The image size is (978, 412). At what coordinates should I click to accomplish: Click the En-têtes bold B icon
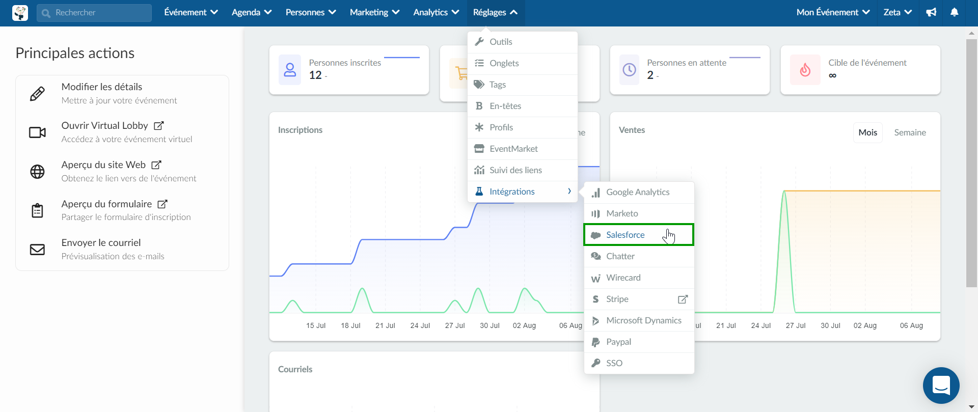479,106
